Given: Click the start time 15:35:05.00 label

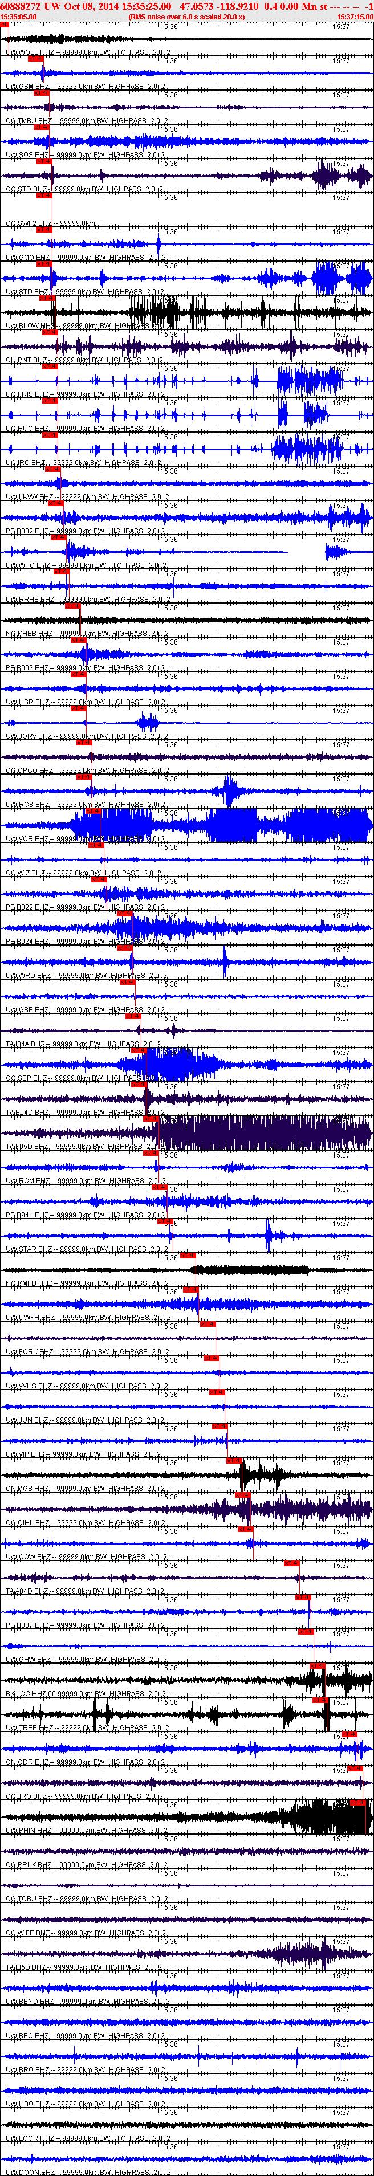Looking at the screenshot, I should tap(19, 16).
